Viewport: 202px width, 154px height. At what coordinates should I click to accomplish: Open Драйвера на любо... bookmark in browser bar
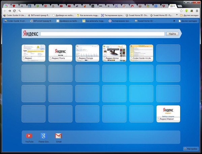click(x=63, y=16)
